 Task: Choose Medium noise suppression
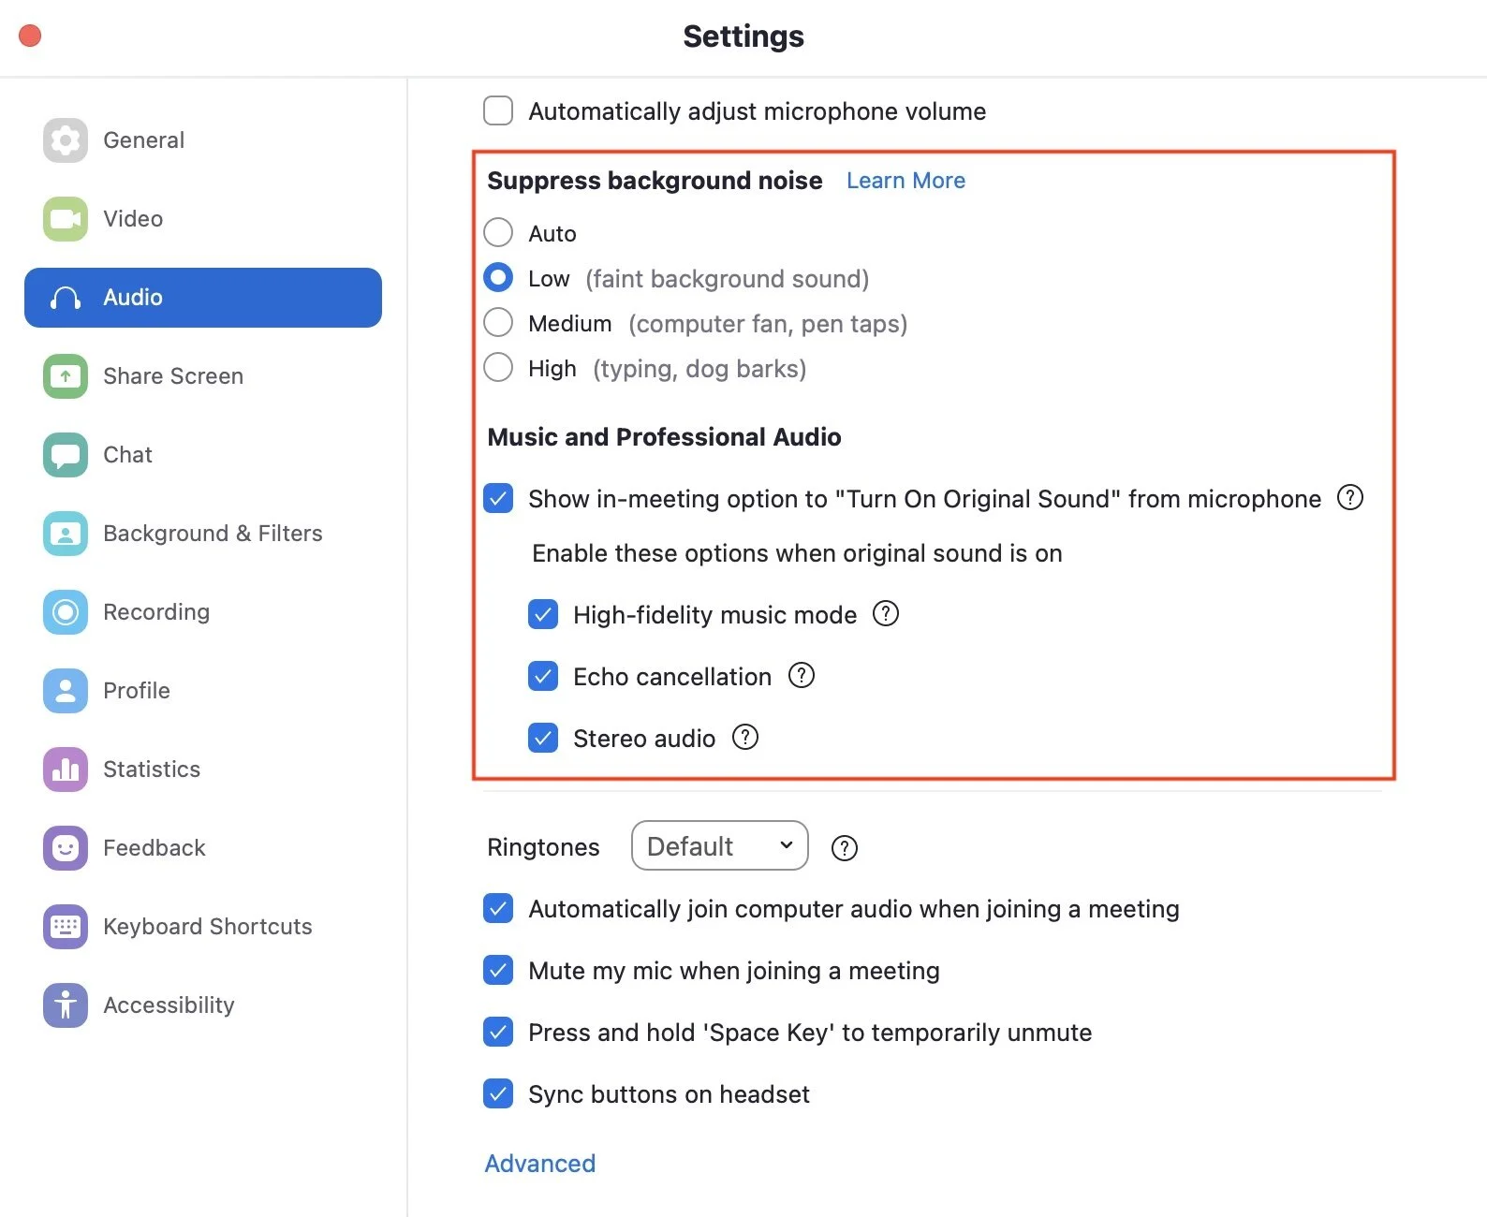coord(498,322)
